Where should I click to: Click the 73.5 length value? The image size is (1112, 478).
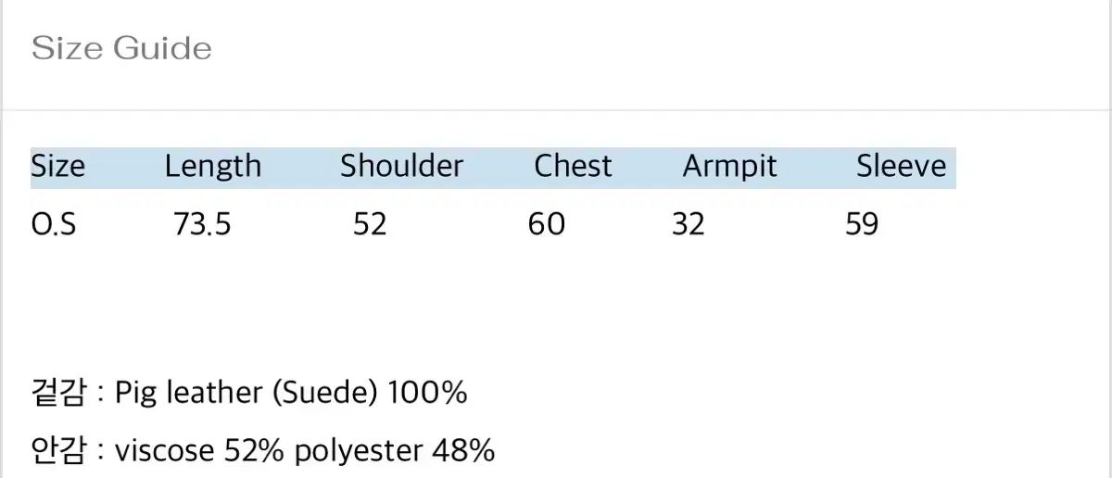pyautogui.click(x=202, y=224)
